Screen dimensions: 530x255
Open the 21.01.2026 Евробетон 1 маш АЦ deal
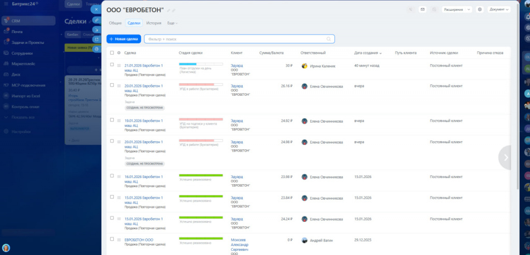tap(144, 68)
